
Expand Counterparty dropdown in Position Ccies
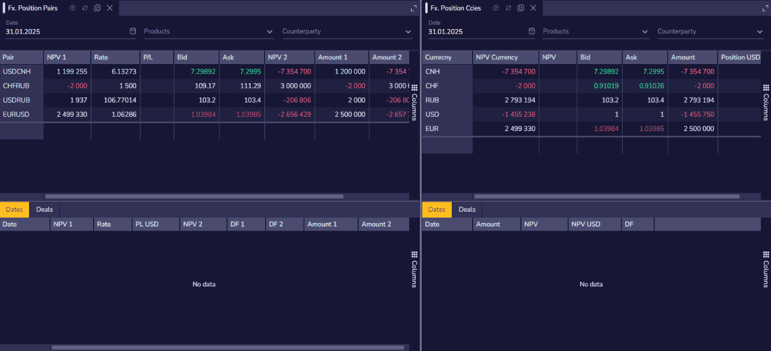click(x=760, y=32)
